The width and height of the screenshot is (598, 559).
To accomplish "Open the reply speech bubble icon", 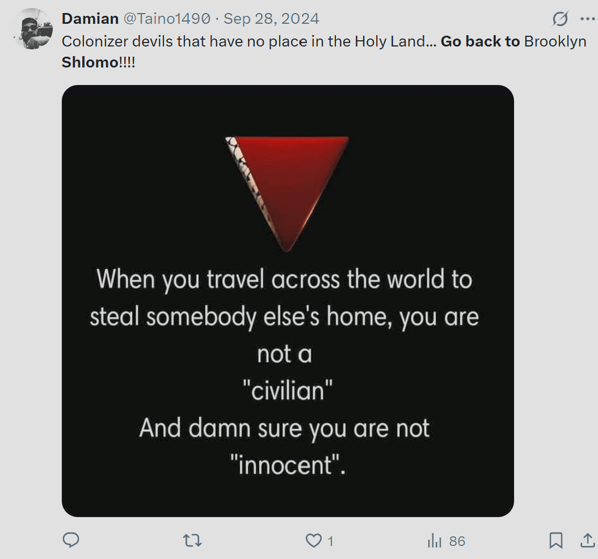I will pyautogui.click(x=71, y=540).
